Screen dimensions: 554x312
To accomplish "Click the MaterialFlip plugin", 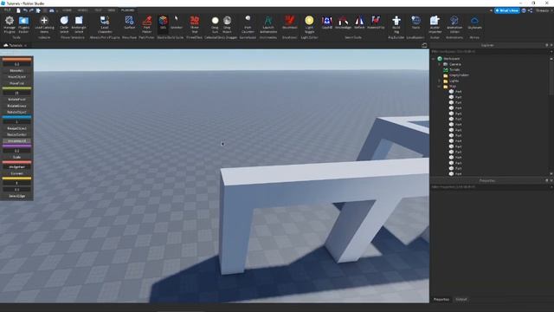I will click(x=376, y=23).
